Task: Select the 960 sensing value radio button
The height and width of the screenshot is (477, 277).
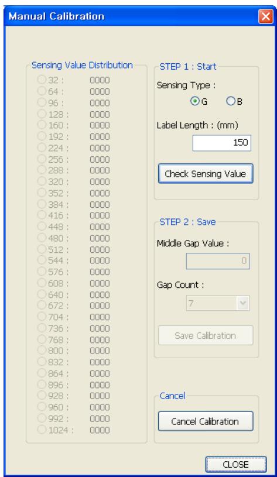Action: pyautogui.click(x=42, y=406)
